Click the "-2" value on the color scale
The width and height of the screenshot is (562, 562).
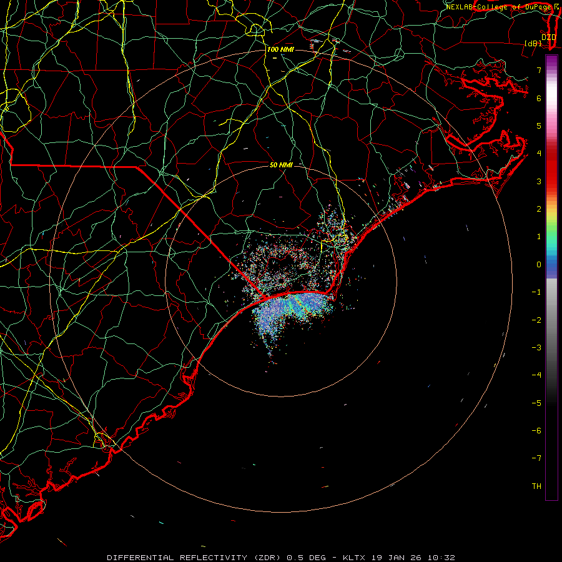(x=536, y=320)
